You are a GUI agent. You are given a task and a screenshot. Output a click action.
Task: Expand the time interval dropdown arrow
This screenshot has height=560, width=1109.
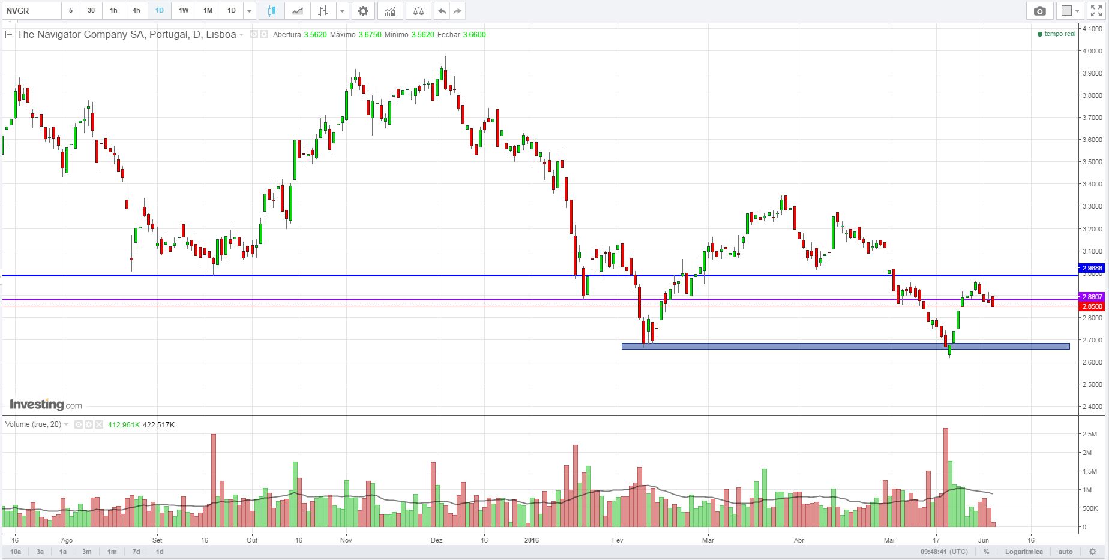(250, 11)
